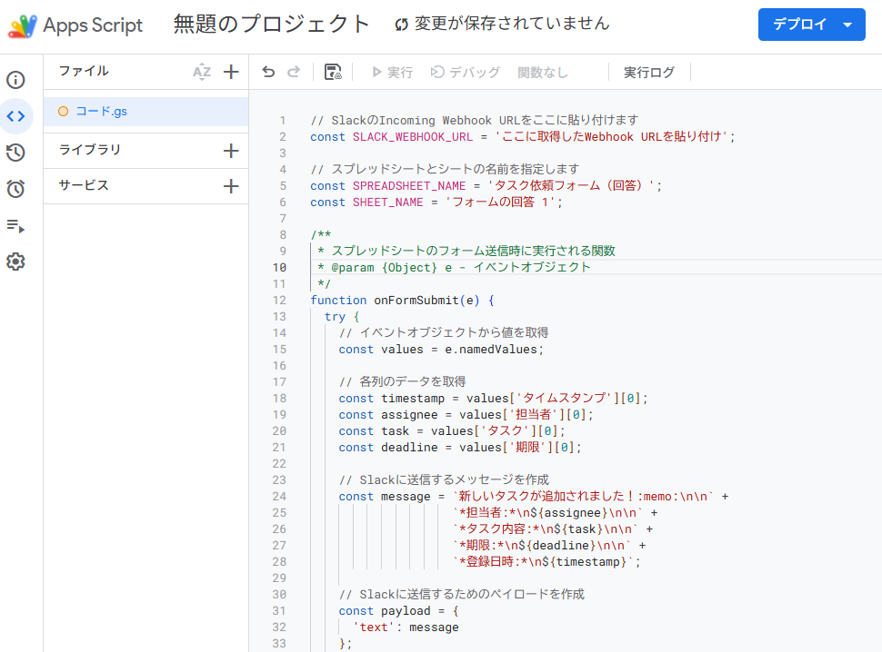
Task: Select the コード.gs file
Action: pos(146,111)
